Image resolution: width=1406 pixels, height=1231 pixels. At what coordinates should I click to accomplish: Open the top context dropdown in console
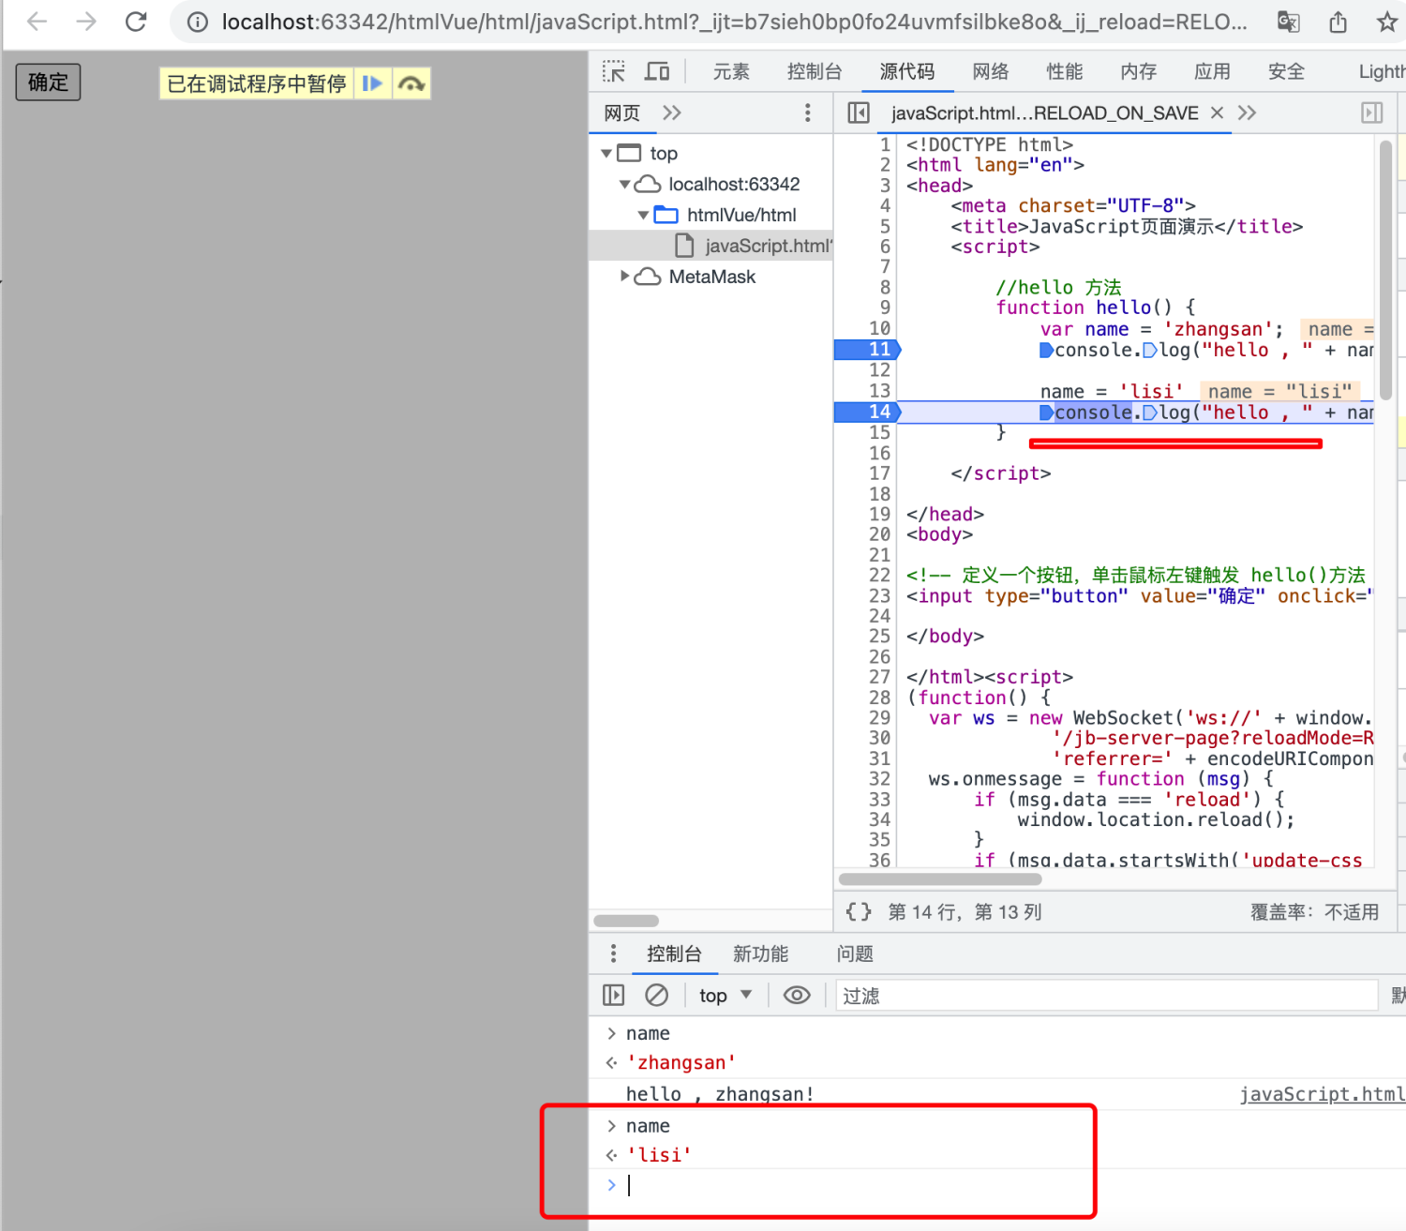click(x=725, y=995)
